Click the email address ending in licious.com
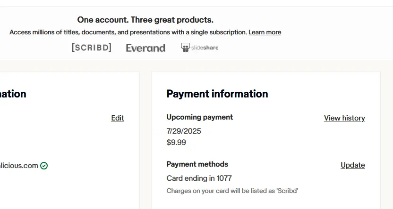This screenshot has height=209, width=393. click(x=19, y=166)
